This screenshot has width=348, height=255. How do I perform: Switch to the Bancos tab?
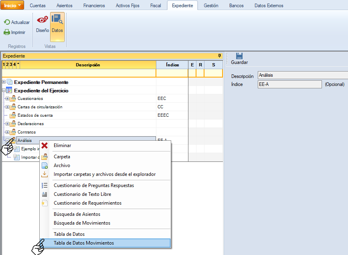(236, 6)
